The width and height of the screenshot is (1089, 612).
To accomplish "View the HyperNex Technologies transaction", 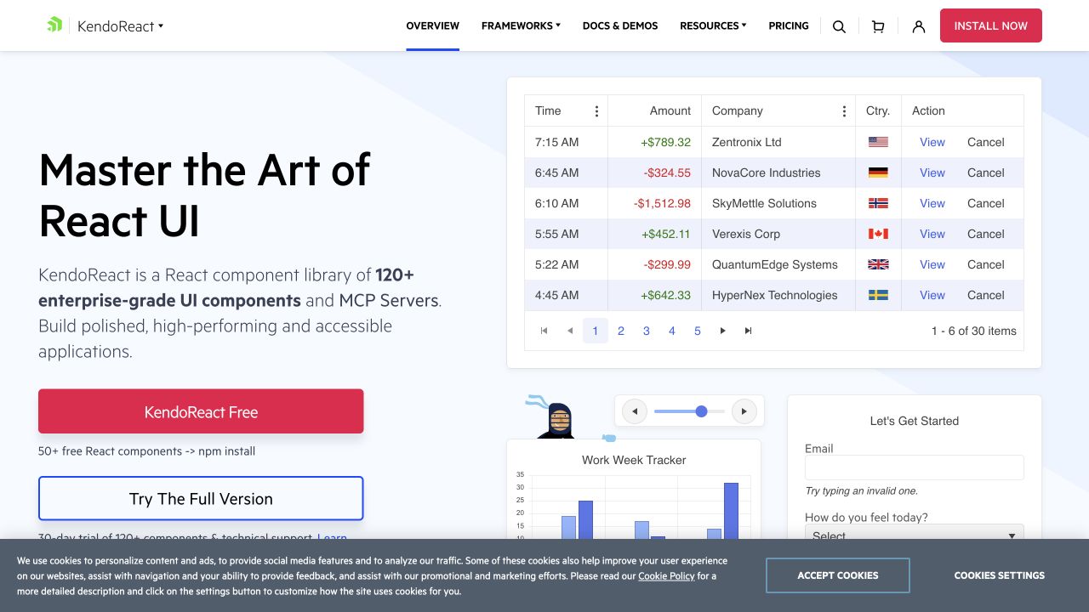I will pos(932,295).
